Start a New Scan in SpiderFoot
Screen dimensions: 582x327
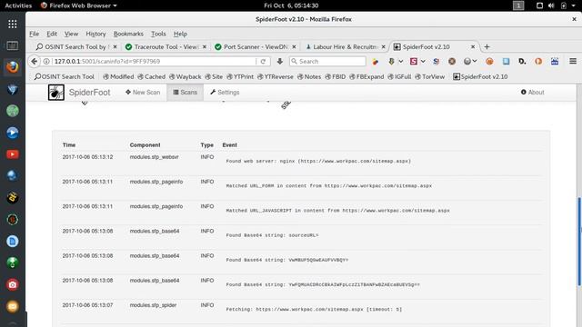(x=143, y=93)
